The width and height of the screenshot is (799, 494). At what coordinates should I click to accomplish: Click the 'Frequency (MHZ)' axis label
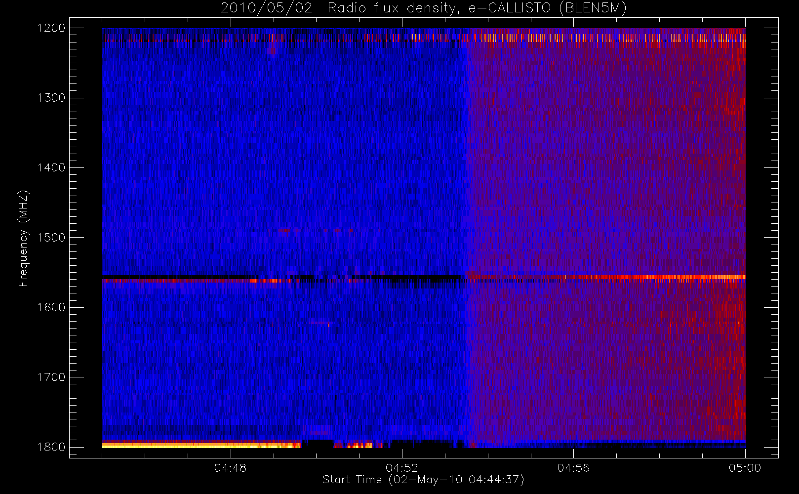pos(23,238)
